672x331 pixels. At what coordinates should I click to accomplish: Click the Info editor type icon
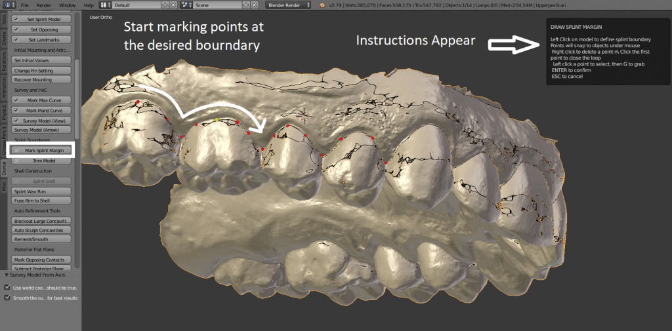(x=8, y=5)
